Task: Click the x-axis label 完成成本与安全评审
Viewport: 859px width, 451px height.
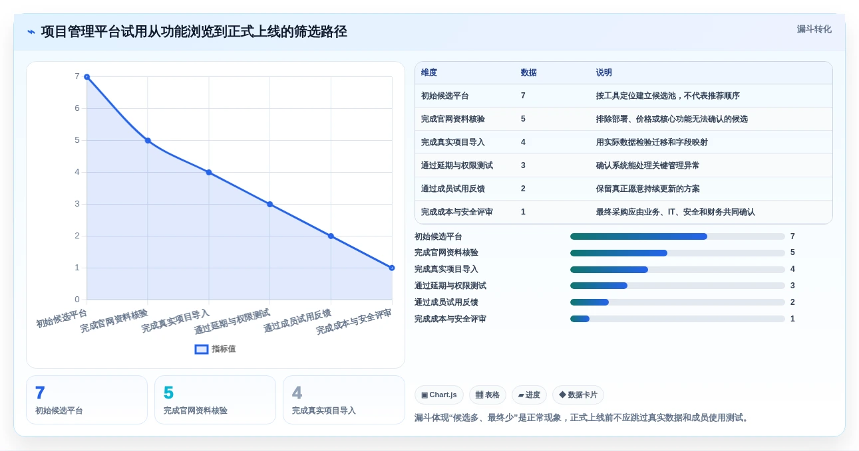Action: coord(355,321)
